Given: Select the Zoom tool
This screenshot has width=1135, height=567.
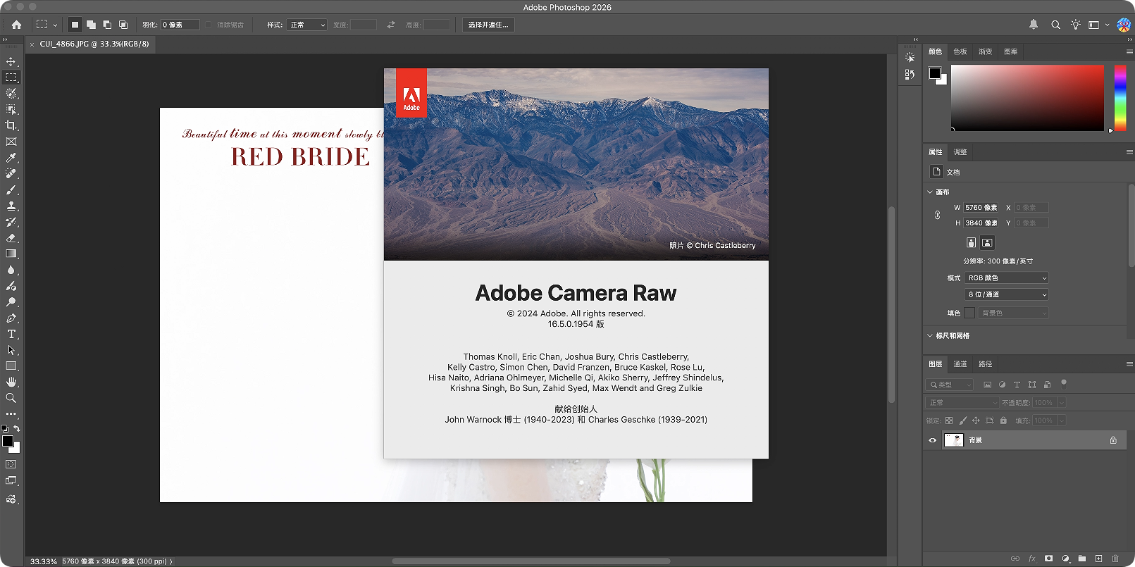Looking at the screenshot, I should click(x=11, y=398).
